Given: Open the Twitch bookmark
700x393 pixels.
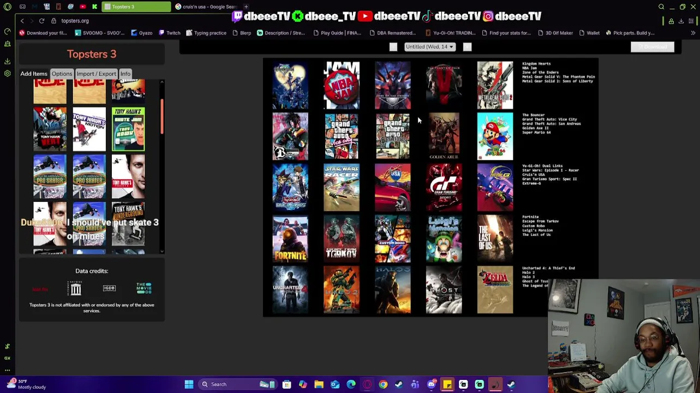Looking at the screenshot, I should (x=170, y=33).
